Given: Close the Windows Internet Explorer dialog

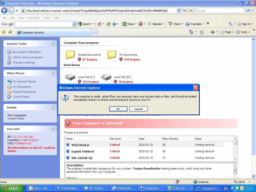Looking at the screenshot, I should (196, 88).
